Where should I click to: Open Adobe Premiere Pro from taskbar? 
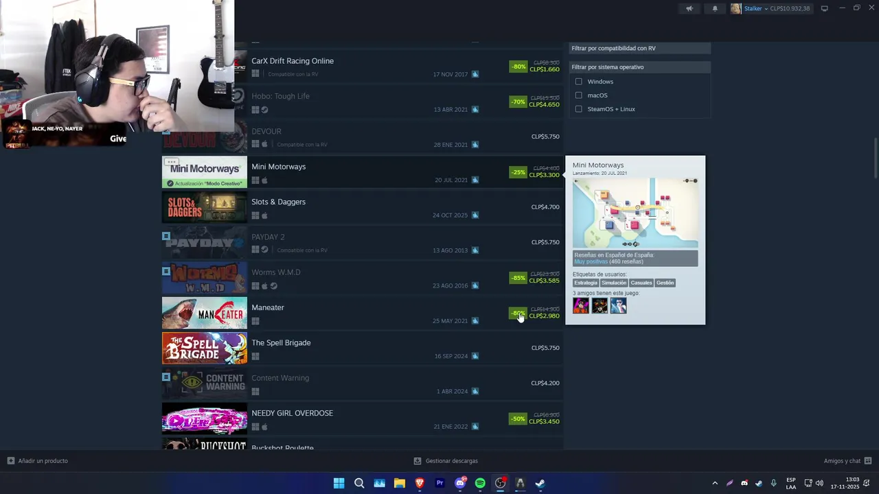click(x=439, y=483)
